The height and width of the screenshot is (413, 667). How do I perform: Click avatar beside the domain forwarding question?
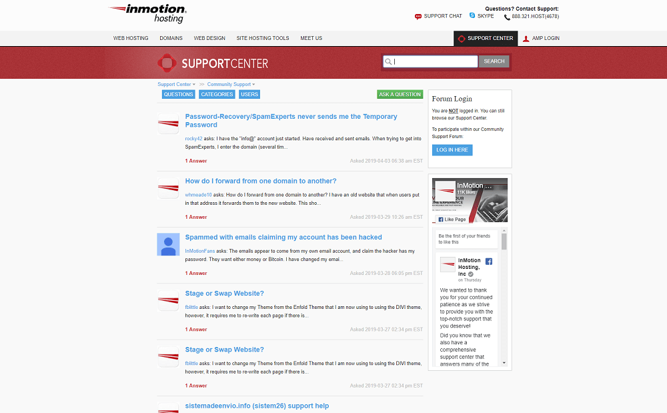pyautogui.click(x=169, y=188)
